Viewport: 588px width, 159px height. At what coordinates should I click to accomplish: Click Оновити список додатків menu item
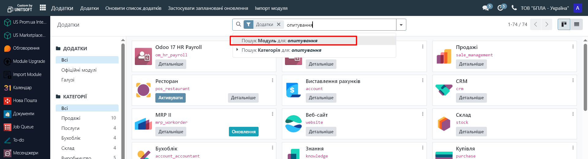point(133,8)
